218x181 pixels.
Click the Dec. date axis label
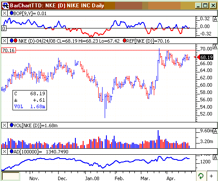coord(62,178)
